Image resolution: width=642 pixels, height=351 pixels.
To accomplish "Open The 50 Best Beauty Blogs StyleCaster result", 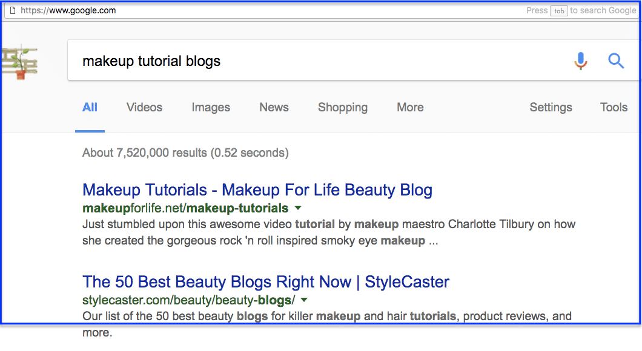I will tap(266, 282).
